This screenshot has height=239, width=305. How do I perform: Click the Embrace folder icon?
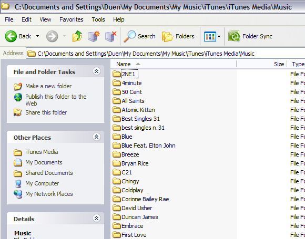coord(117,226)
